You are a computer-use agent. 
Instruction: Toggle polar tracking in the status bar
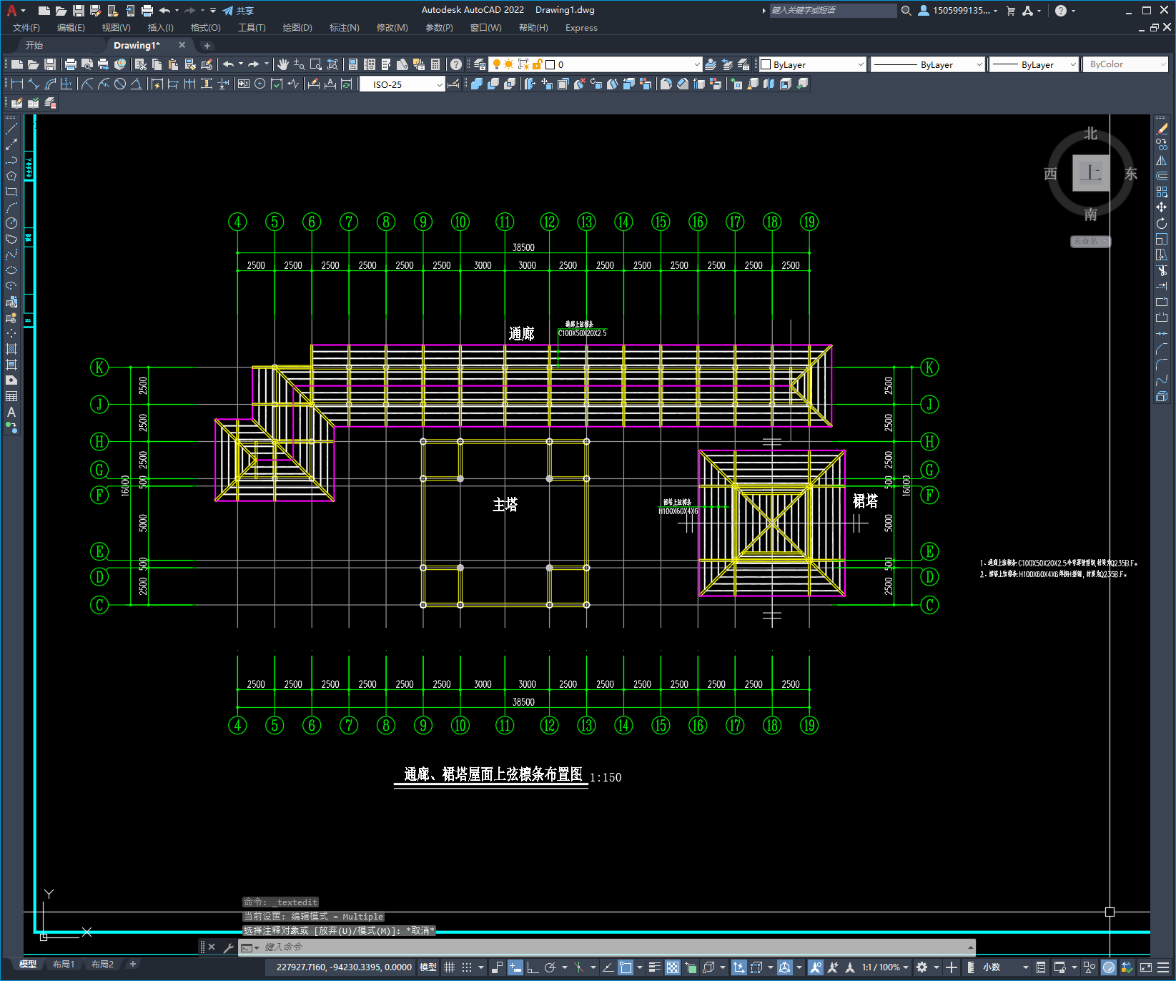(550, 967)
